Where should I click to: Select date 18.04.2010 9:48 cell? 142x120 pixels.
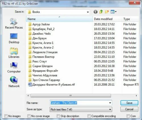(103, 70)
